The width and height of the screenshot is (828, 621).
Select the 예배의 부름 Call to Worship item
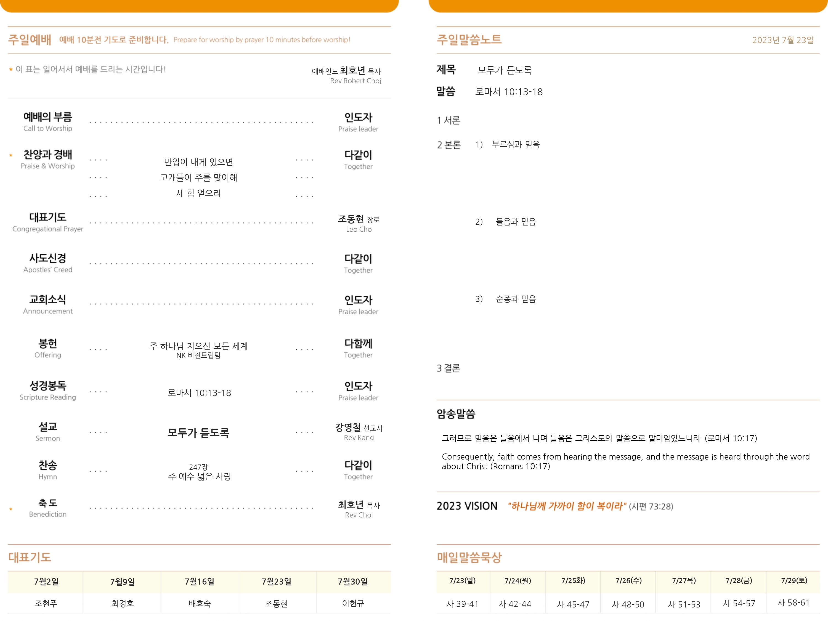(47, 122)
